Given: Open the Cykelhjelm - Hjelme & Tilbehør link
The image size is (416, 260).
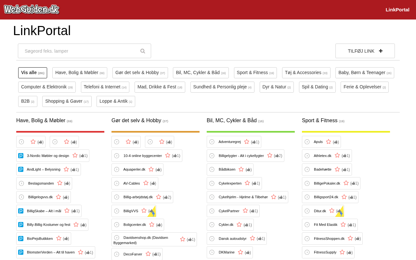Looking at the screenshot, I should pyautogui.click(x=243, y=197).
